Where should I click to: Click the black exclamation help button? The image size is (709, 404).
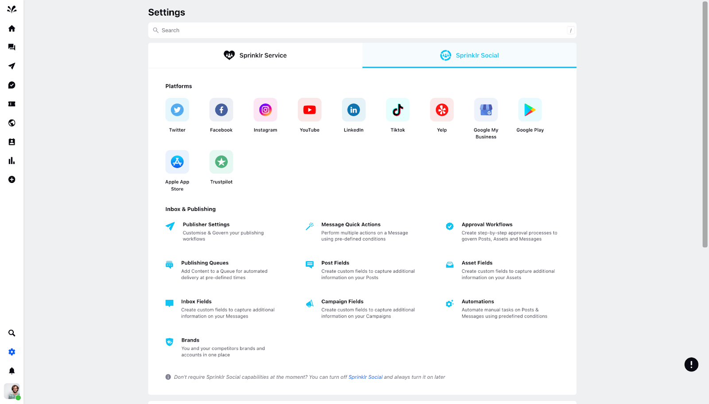(691, 365)
